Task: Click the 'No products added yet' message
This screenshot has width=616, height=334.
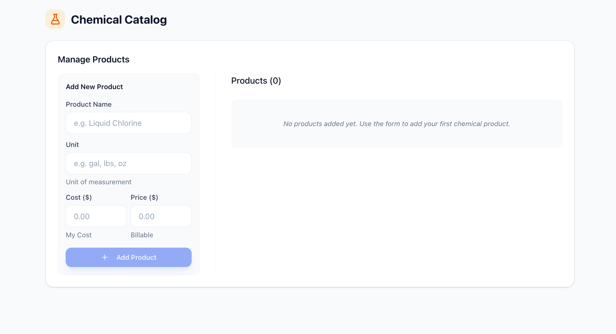Action: point(396,124)
